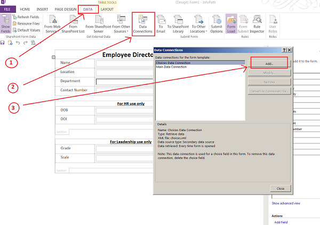Open Default Values settings
The height and width of the screenshot is (225, 320).
point(26,30)
